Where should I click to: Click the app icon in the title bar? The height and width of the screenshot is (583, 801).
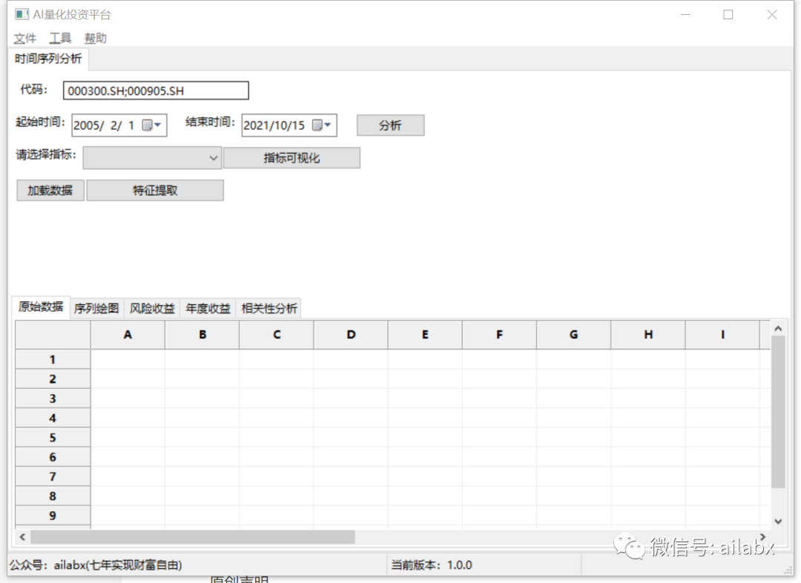click(22, 14)
